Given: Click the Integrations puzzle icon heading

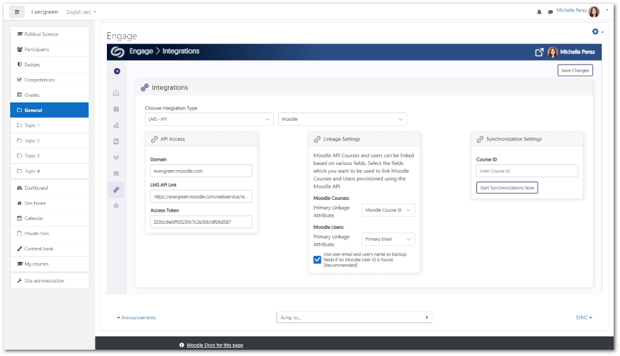Looking at the screenshot, I should (145, 87).
